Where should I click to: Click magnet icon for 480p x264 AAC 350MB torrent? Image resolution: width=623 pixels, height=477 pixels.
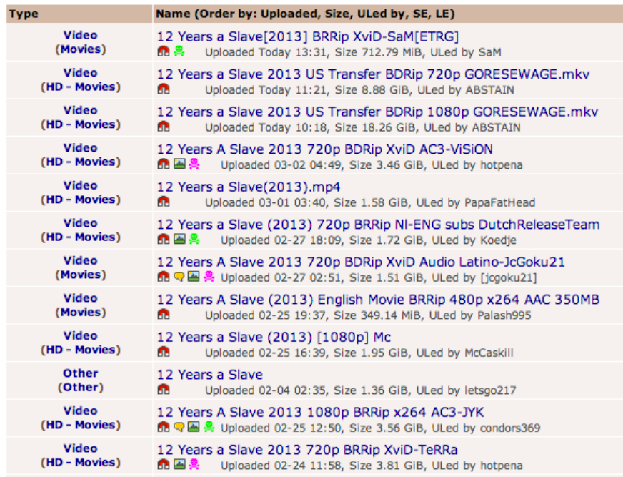tap(164, 314)
